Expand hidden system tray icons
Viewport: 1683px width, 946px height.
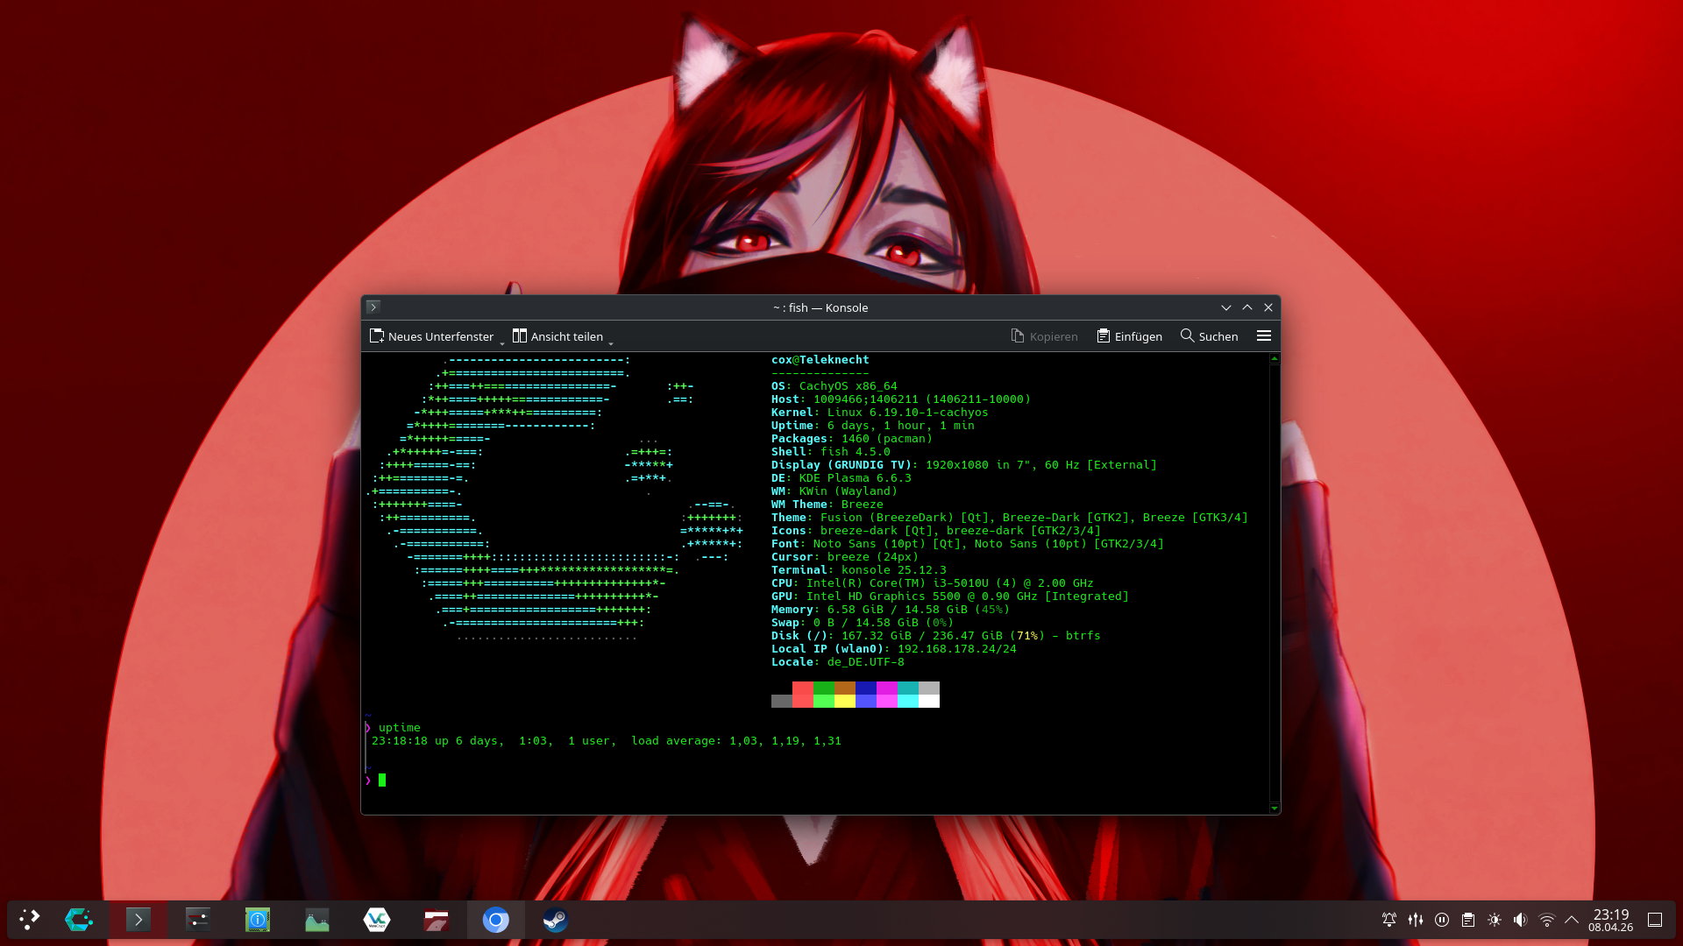[x=1572, y=920]
